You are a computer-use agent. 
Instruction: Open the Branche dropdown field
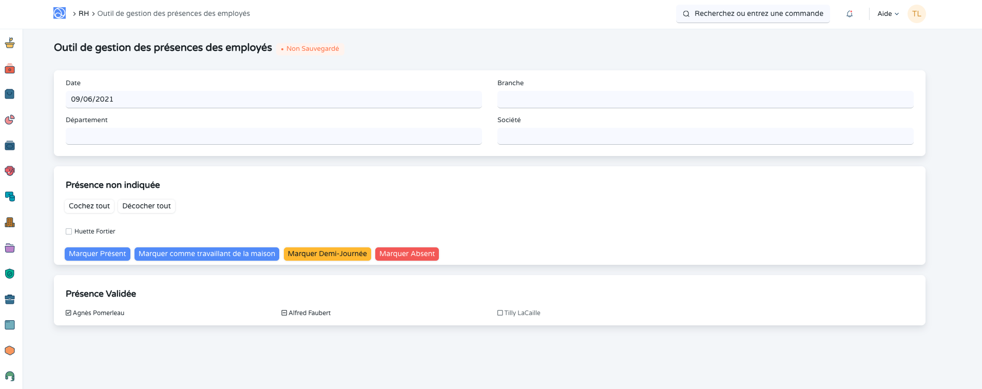pyautogui.click(x=705, y=100)
